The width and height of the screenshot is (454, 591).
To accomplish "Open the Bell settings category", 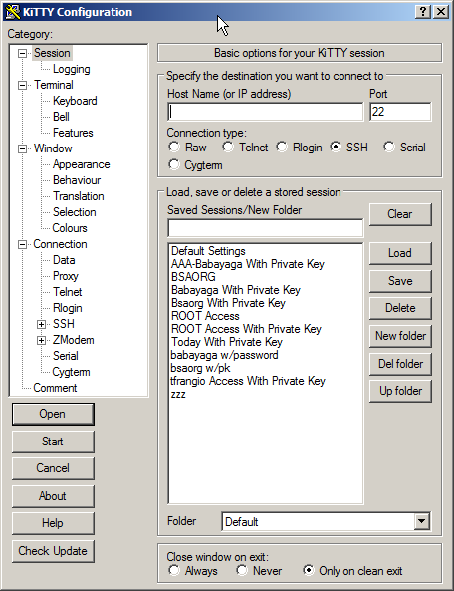I will 61,117.
